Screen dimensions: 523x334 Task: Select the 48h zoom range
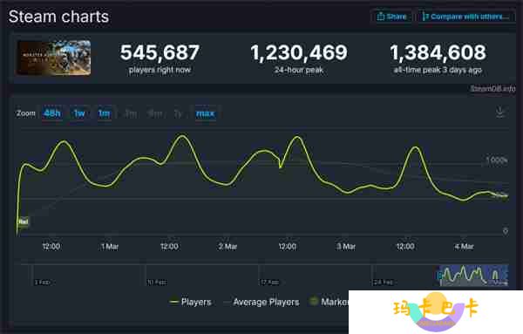pyautogui.click(x=52, y=113)
